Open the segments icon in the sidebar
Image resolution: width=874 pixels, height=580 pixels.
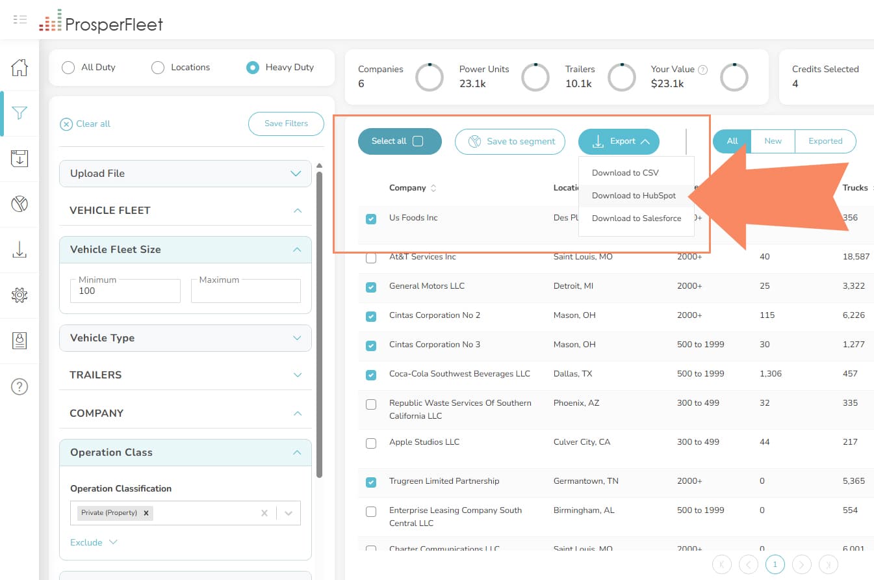coord(19,204)
